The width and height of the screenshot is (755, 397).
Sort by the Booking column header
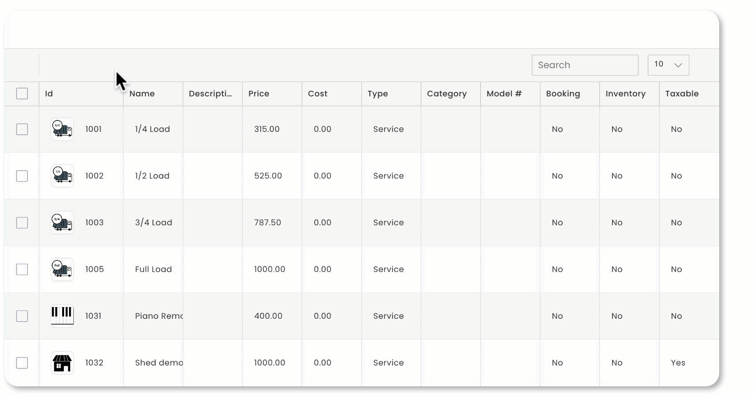[x=563, y=94]
